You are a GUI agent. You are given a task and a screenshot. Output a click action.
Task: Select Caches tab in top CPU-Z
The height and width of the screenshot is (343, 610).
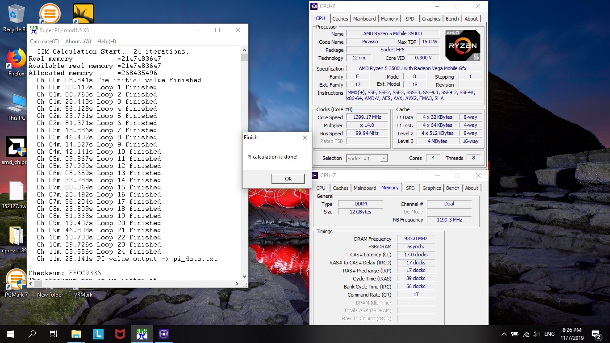[x=340, y=19]
